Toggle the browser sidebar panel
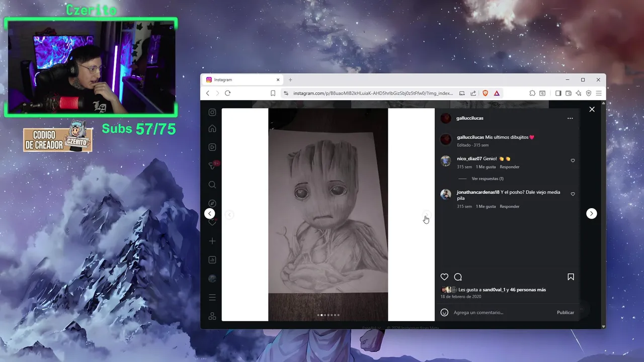644x362 pixels. tap(558, 93)
